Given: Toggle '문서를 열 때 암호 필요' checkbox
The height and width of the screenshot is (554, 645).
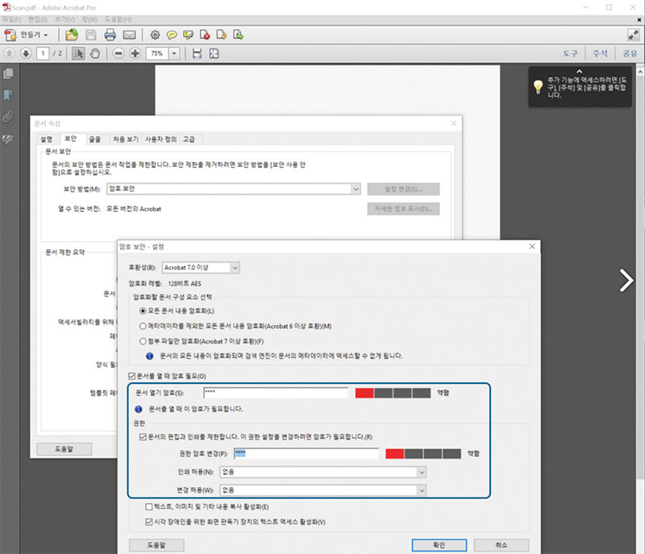Looking at the screenshot, I should [134, 376].
